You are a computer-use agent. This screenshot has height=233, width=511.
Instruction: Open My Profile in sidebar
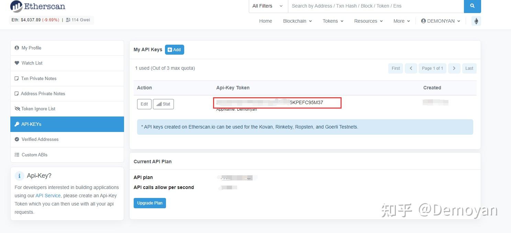tap(67, 48)
